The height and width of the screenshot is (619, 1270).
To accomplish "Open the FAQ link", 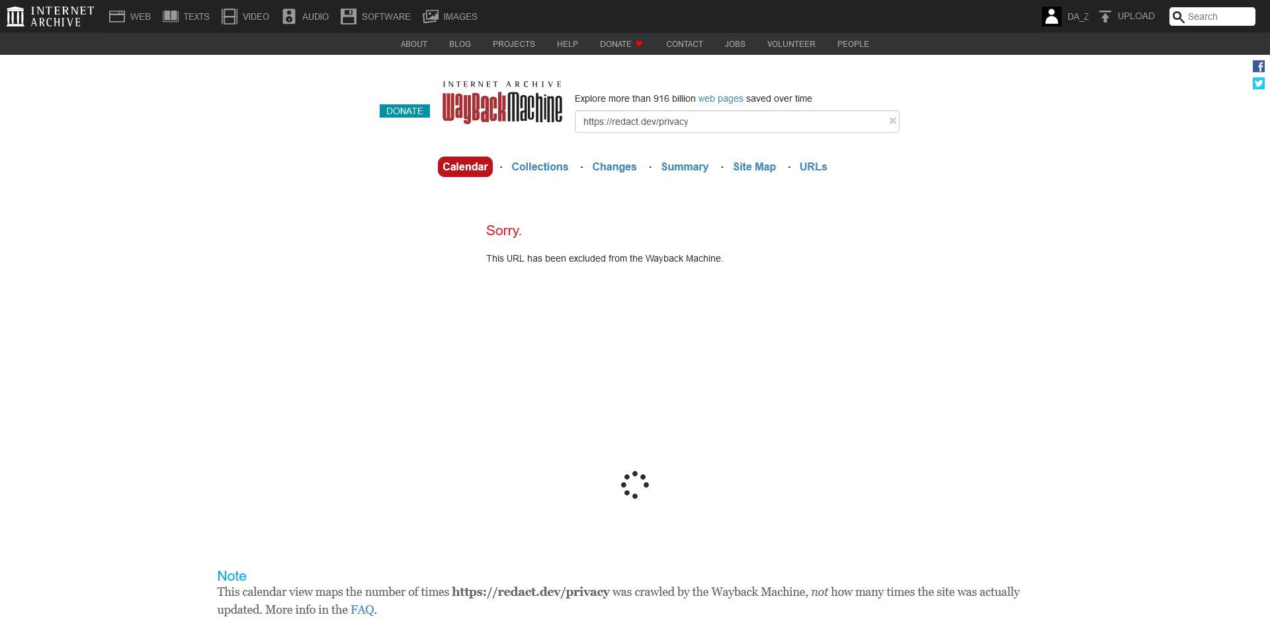I will (362, 610).
